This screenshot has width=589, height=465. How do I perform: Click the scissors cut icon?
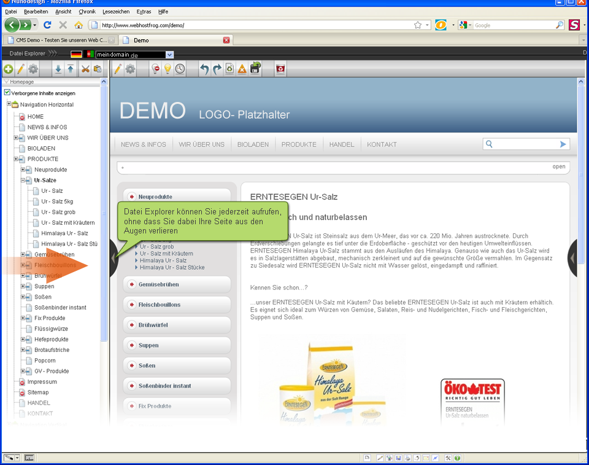pos(86,69)
